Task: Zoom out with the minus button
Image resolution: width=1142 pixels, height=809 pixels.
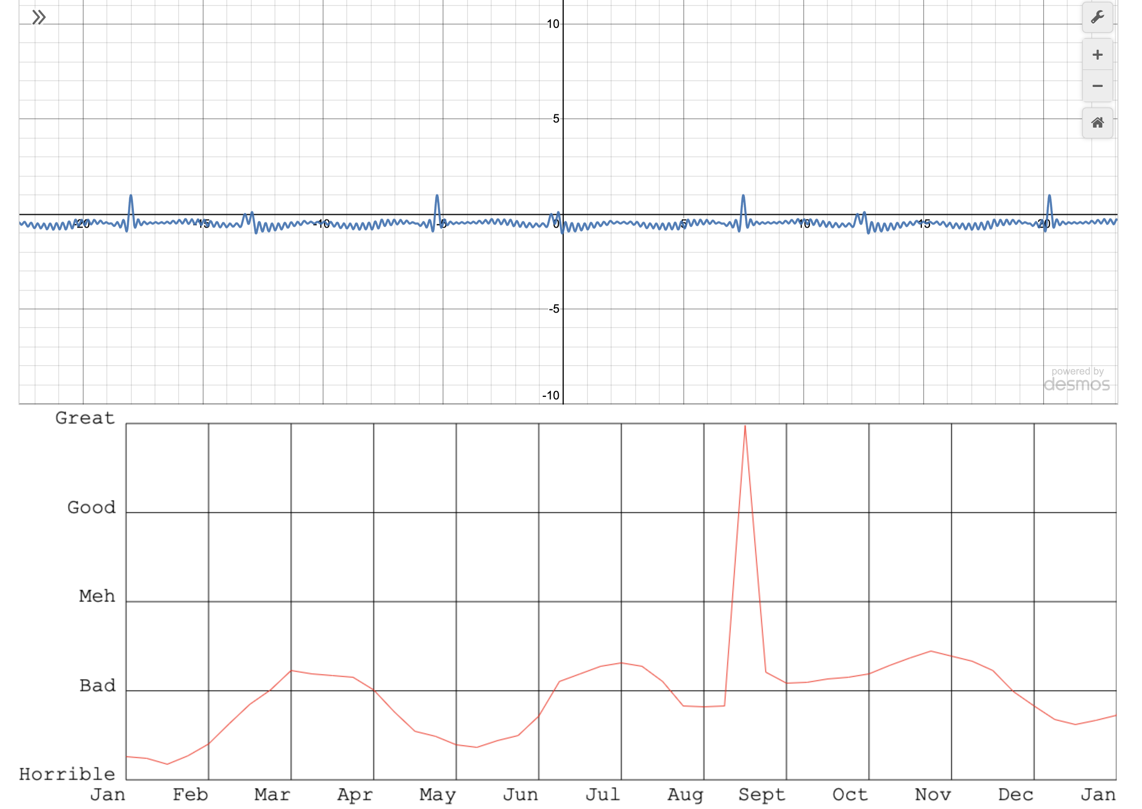Action: (1097, 86)
